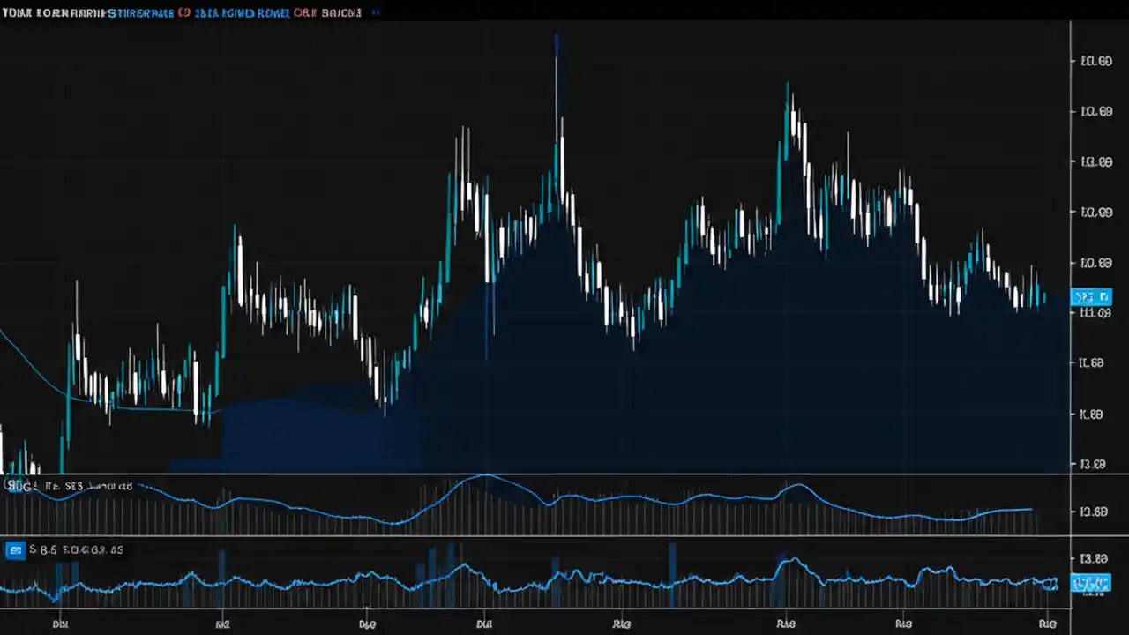Open the overflow menu at the toolbar's right end

pyautogui.click(x=374, y=12)
